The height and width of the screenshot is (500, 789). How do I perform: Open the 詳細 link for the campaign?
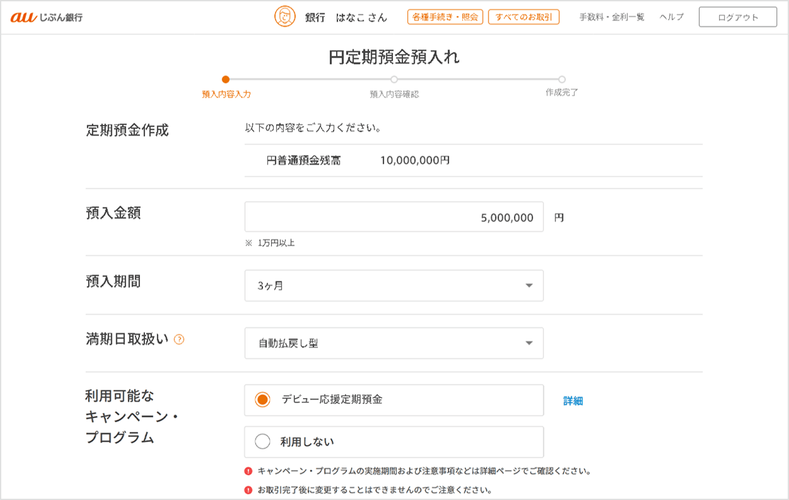click(x=573, y=401)
